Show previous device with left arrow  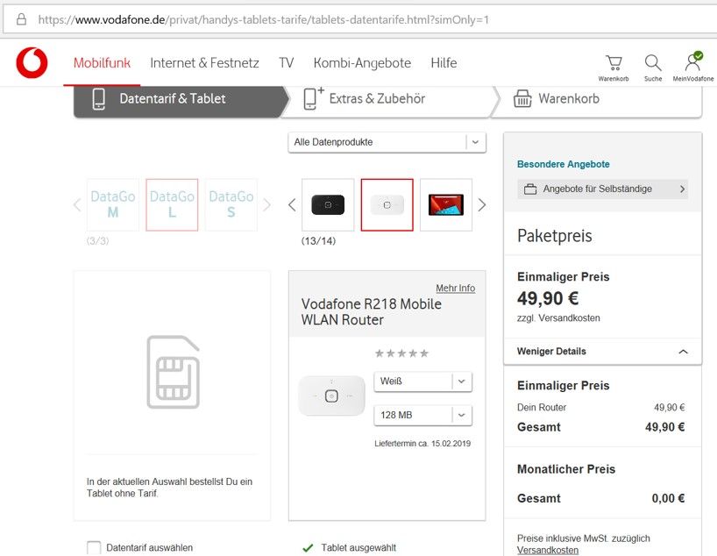coord(292,204)
